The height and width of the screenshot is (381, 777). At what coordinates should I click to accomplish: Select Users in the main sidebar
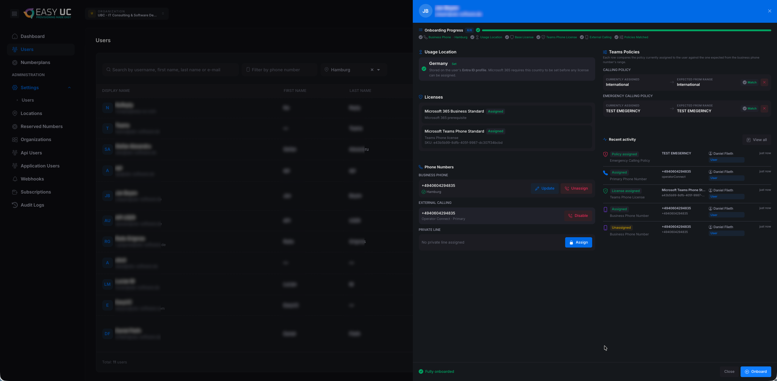(x=41, y=49)
